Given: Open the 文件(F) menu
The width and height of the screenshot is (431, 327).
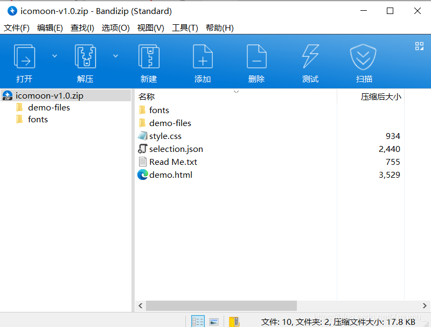Looking at the screenshot, I should (x=17, y=28).
